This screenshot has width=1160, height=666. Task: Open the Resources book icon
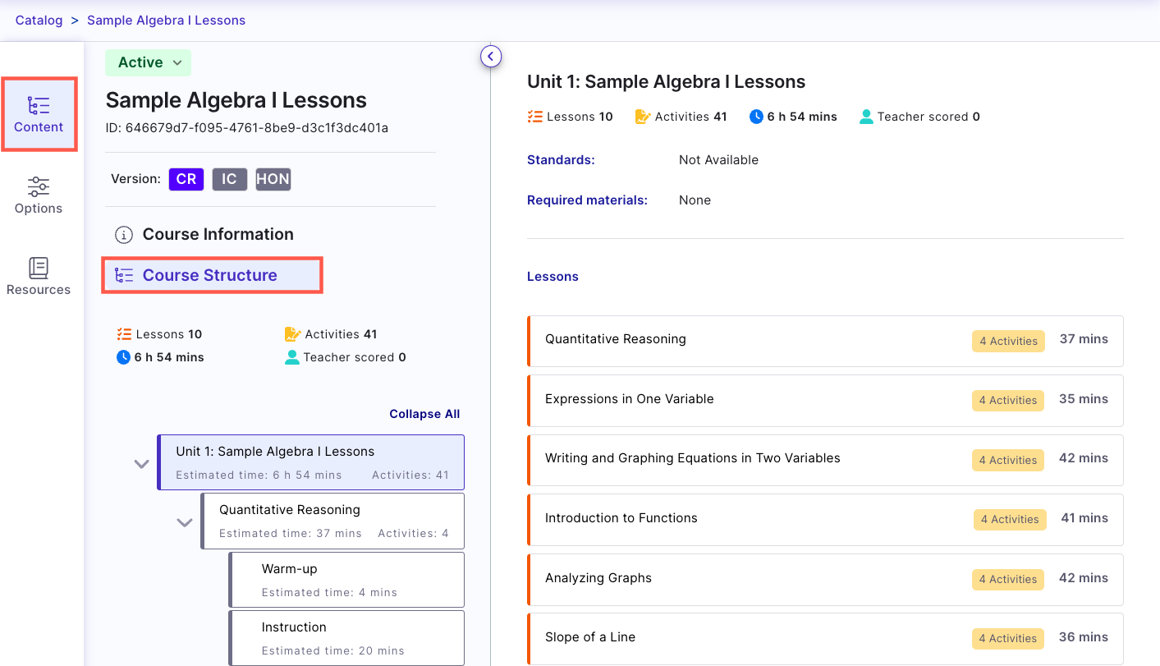pos(39,268)
